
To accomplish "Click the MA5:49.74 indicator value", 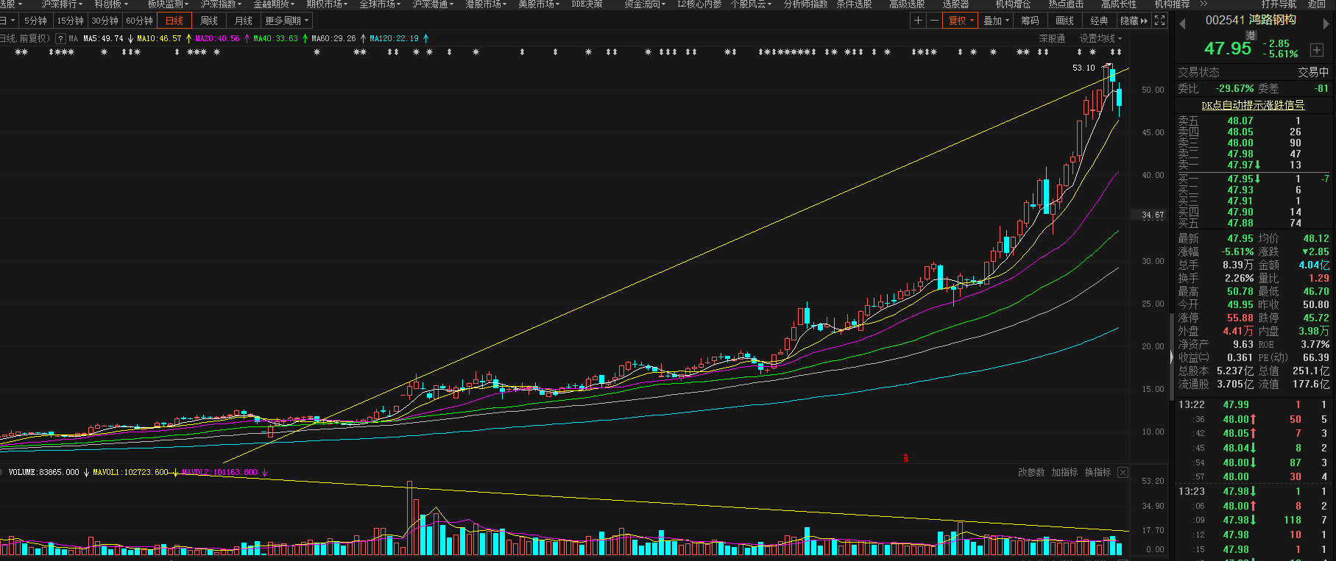I will [x=104, y=38].
